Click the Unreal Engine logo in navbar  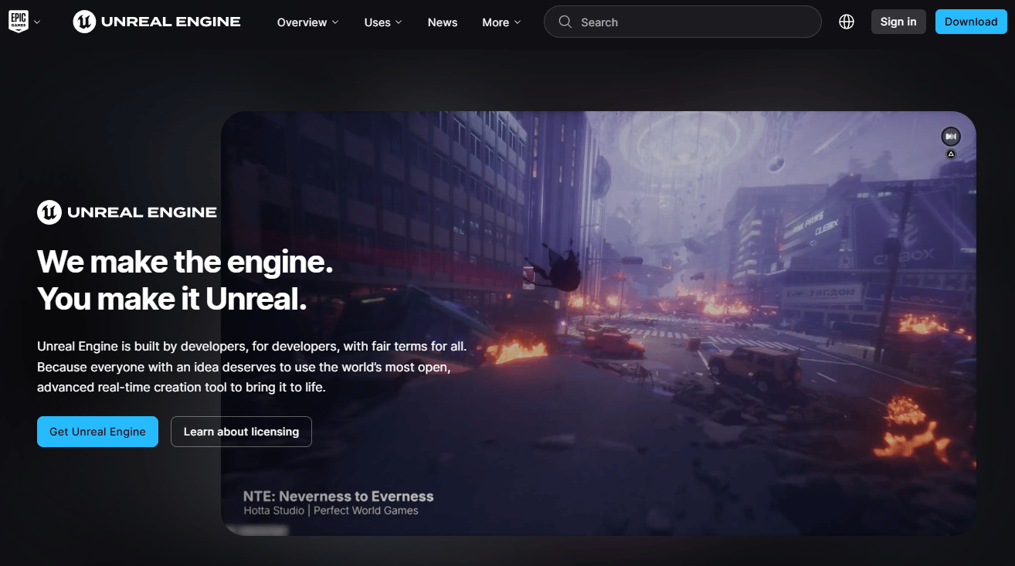[x=157, y=22]
